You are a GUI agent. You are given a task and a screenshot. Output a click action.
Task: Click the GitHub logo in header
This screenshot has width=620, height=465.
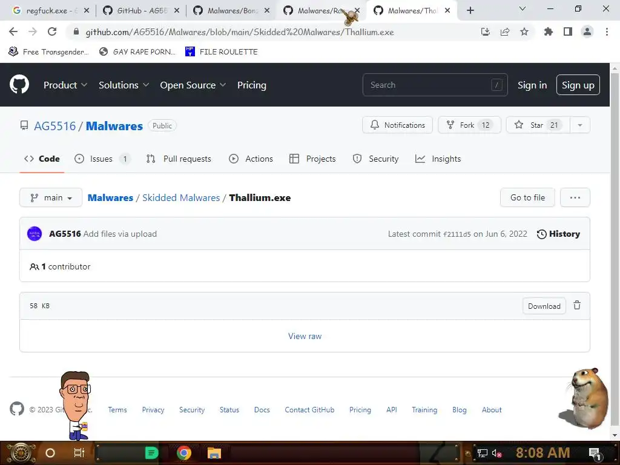tap(19, 85)
